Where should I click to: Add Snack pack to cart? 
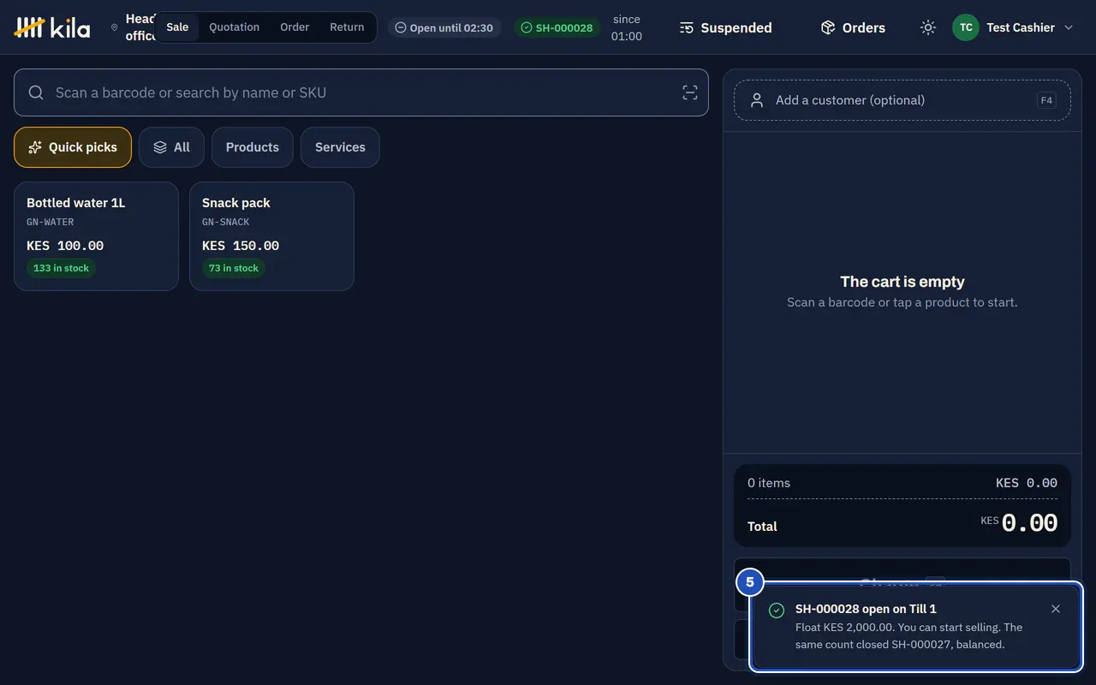click(271, 236)
